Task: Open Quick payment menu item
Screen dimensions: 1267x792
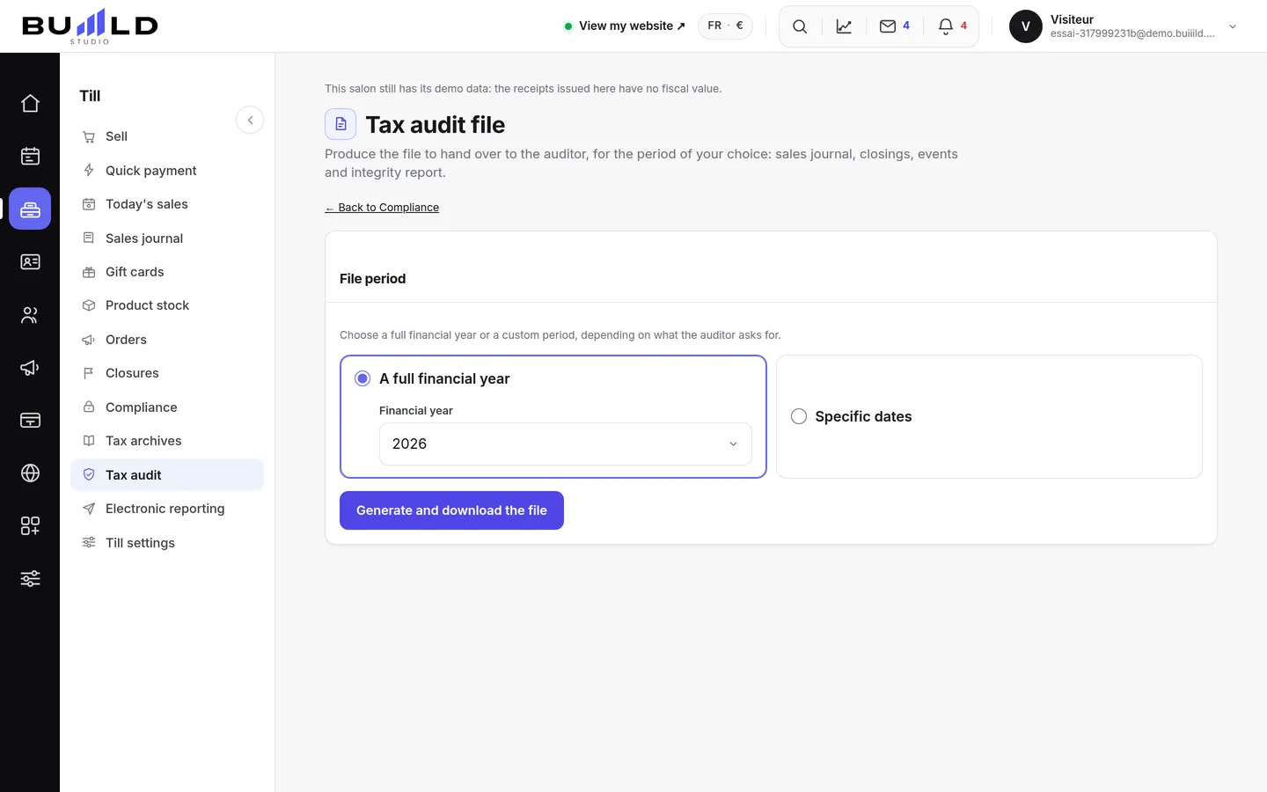Action: [167, 171]
